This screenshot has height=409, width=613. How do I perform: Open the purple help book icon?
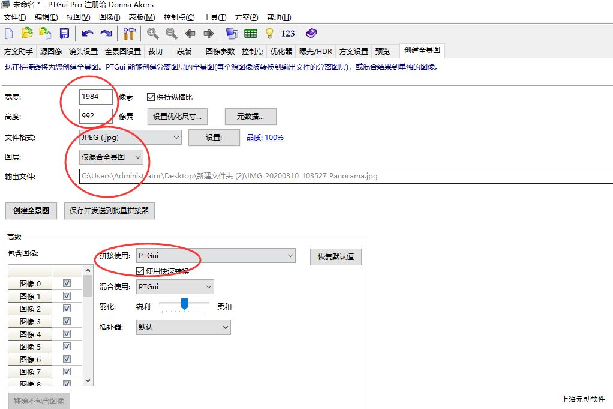coord(311,34)
